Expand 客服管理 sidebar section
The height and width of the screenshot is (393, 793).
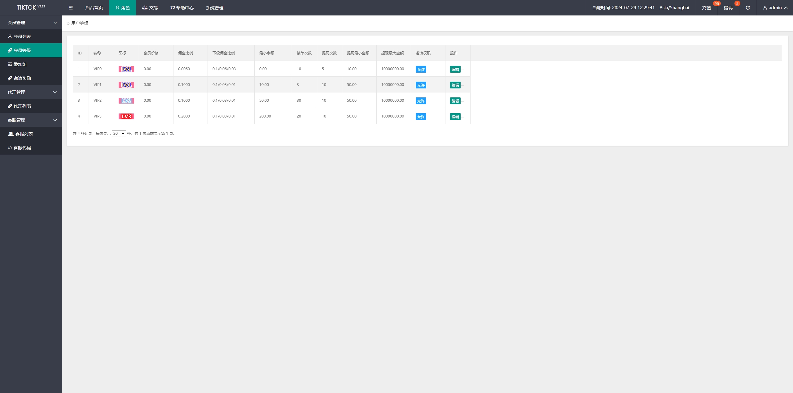31,120
